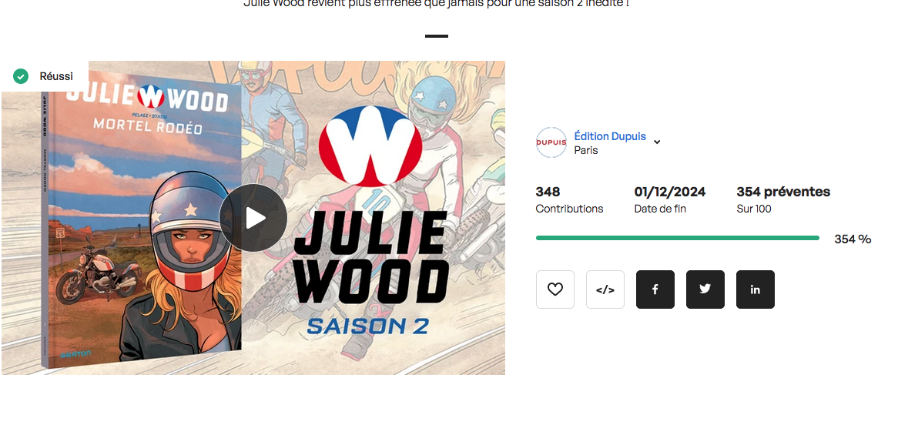898x435 pixels.
Task: Click the 354 % percentage label
Action: 853,239
